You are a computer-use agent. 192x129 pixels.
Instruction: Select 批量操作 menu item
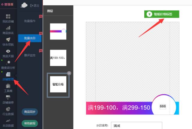pos(30,21)
